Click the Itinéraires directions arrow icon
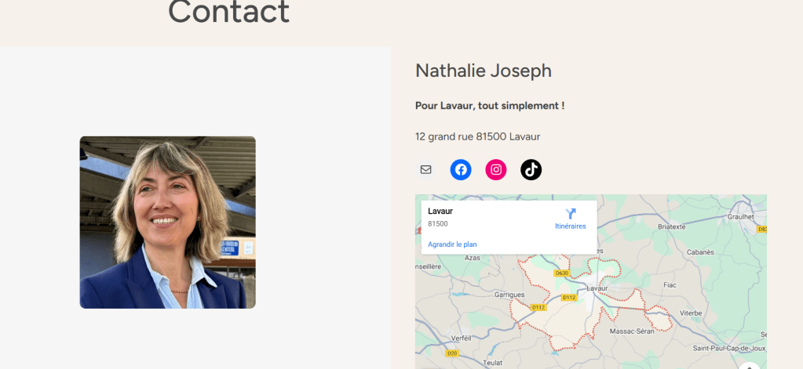 point(571,213)
